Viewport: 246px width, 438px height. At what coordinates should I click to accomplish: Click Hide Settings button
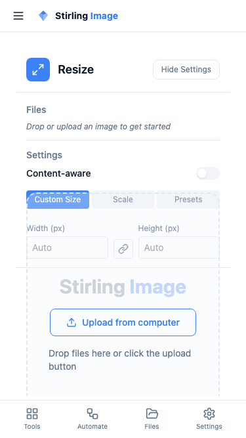point(186,70)
